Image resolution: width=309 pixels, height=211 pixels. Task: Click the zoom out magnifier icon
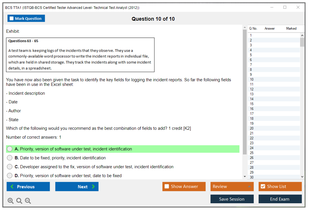[x=28, y=201]
